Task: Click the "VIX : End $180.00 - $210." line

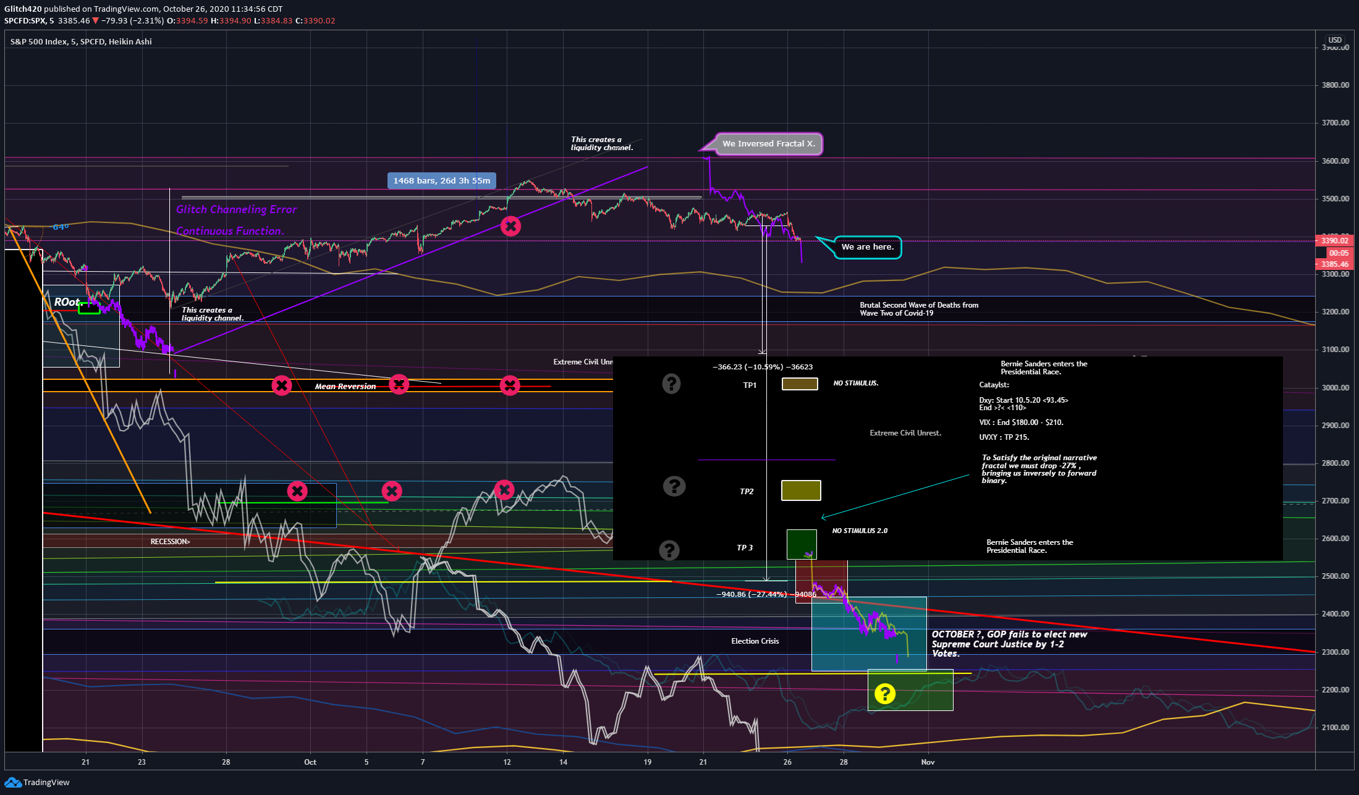Action: 1021,423
